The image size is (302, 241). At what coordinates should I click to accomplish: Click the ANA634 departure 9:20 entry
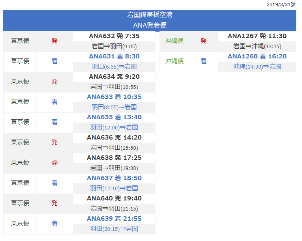point(114,77)
